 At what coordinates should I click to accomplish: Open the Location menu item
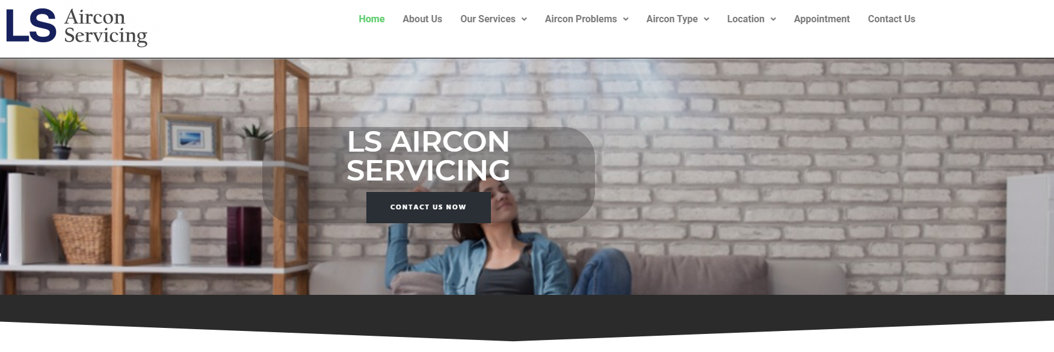(745, 19)
